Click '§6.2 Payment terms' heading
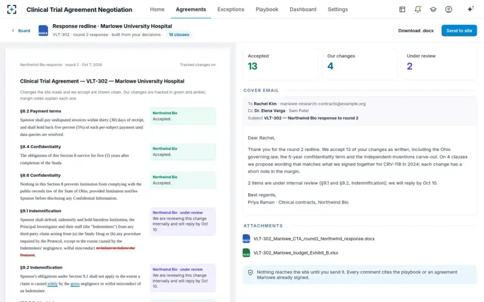The width and height of the screenshot is (484, 302). coord(40,111)
